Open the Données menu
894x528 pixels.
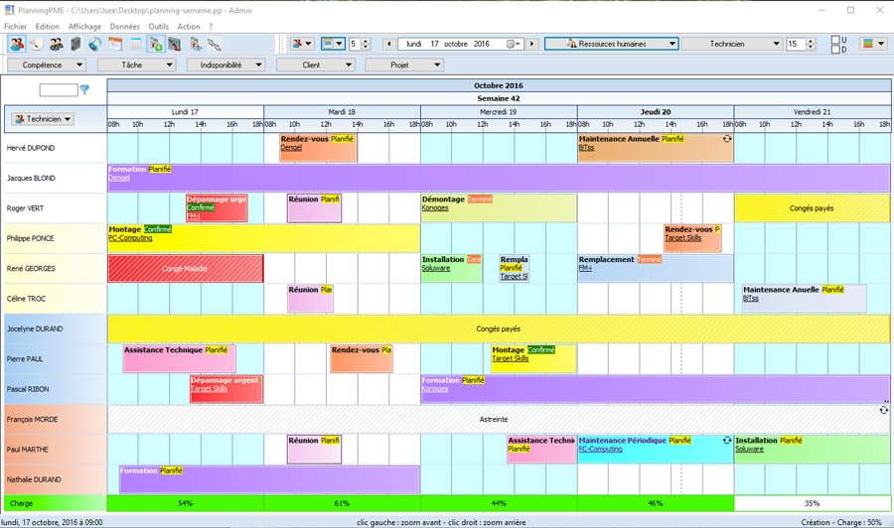125,26
